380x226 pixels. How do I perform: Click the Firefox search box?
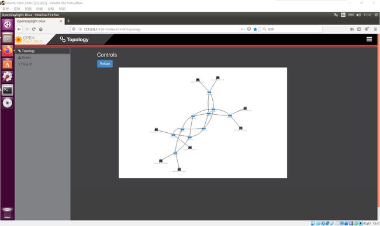(292, 29)
